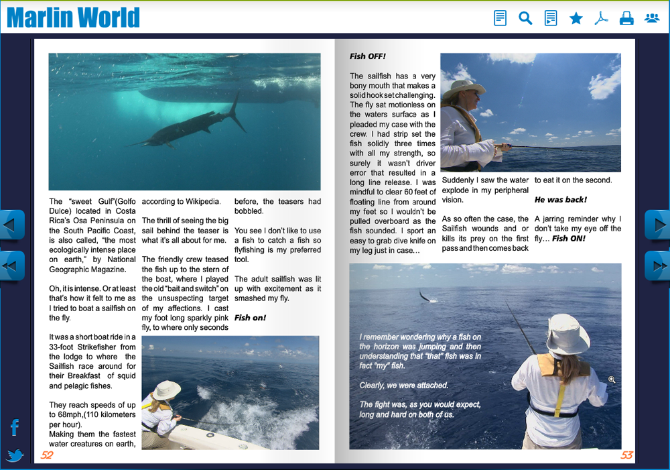Go to next page with single right arrow

(x=658, y=225)
